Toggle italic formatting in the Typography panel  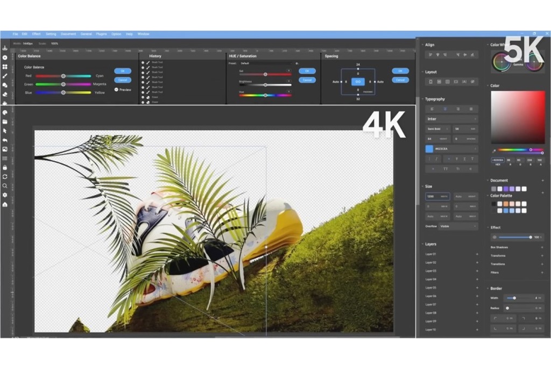(x=436, y=158)
